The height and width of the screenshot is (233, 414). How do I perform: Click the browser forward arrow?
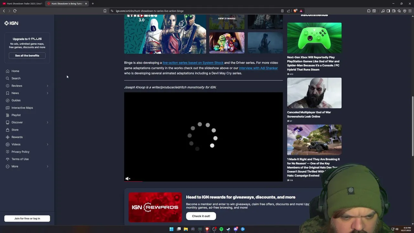click(9, 11)
